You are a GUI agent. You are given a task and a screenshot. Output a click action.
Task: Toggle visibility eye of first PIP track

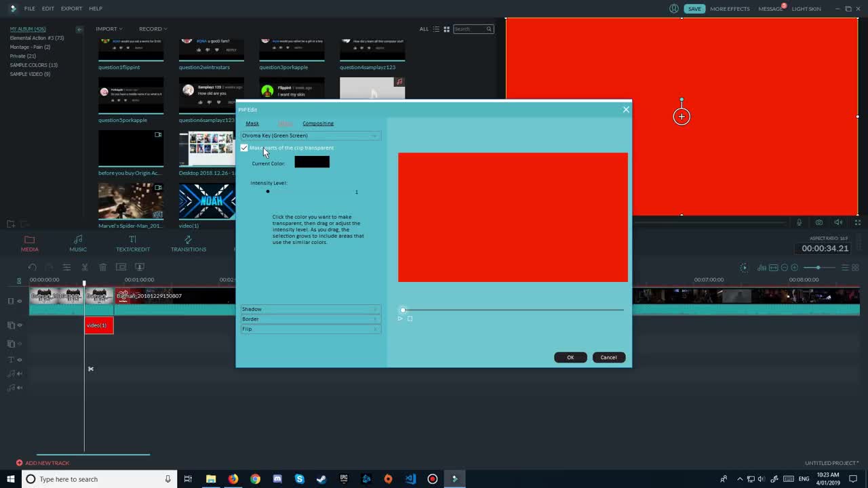[20, 325]
